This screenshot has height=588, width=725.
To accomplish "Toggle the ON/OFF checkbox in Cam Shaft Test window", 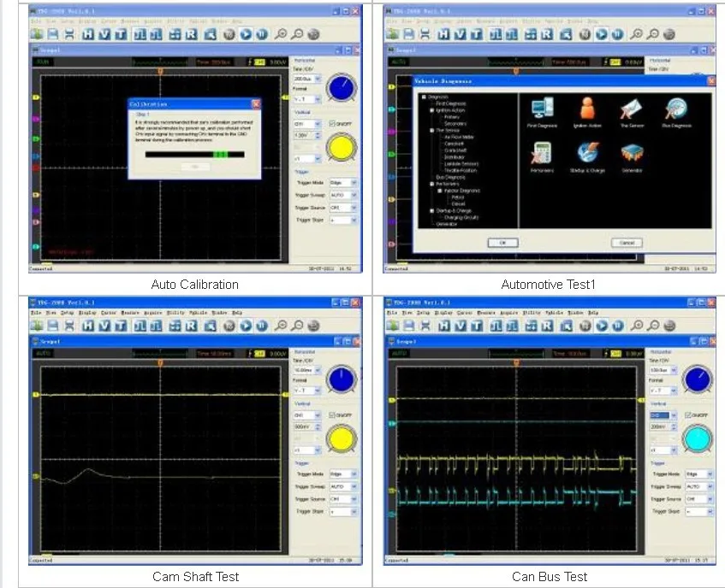I will 332,415.
